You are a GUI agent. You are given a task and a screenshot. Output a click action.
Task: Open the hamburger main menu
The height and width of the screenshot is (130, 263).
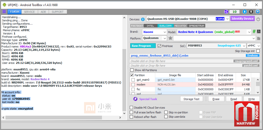click(4, 12)
